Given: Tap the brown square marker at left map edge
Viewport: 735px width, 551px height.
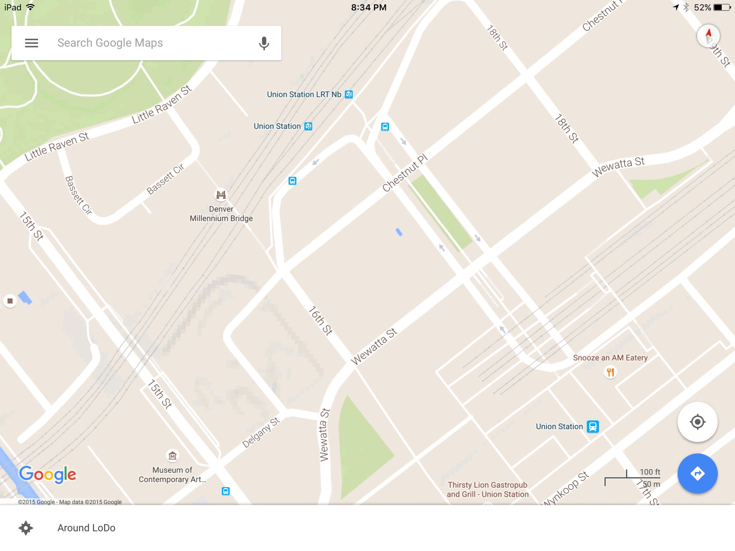Looking at the screenshot, I should click(x=10, y=301).
